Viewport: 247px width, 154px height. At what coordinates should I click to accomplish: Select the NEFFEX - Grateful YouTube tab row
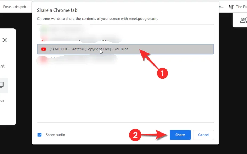point(125,49)
